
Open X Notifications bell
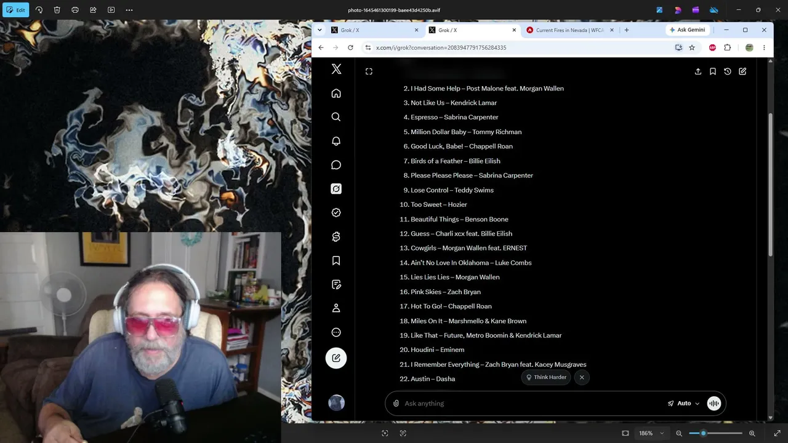point(336,141)
